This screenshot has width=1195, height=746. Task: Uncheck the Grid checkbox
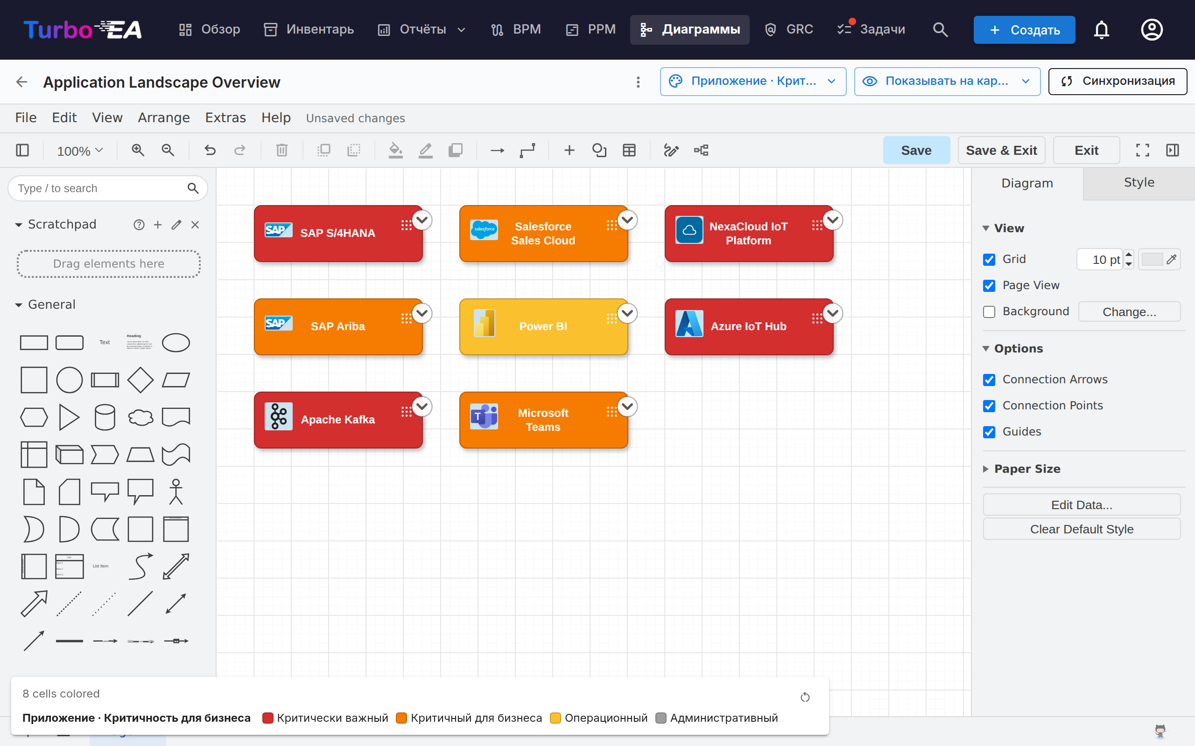(989, 260)
